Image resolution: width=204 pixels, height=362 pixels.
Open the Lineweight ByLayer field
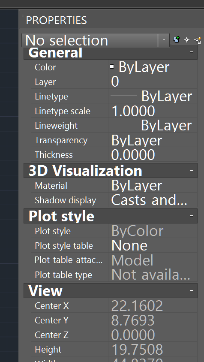153,125
